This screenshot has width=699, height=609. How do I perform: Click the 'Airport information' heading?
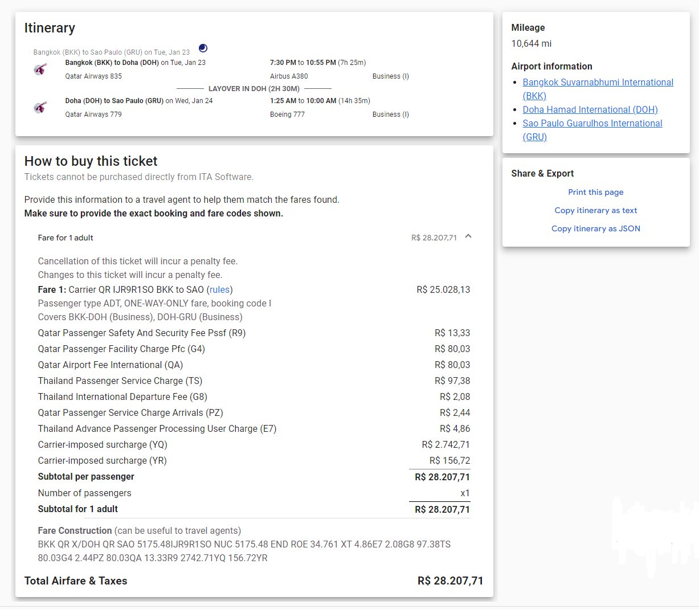[x=551, y=66]
